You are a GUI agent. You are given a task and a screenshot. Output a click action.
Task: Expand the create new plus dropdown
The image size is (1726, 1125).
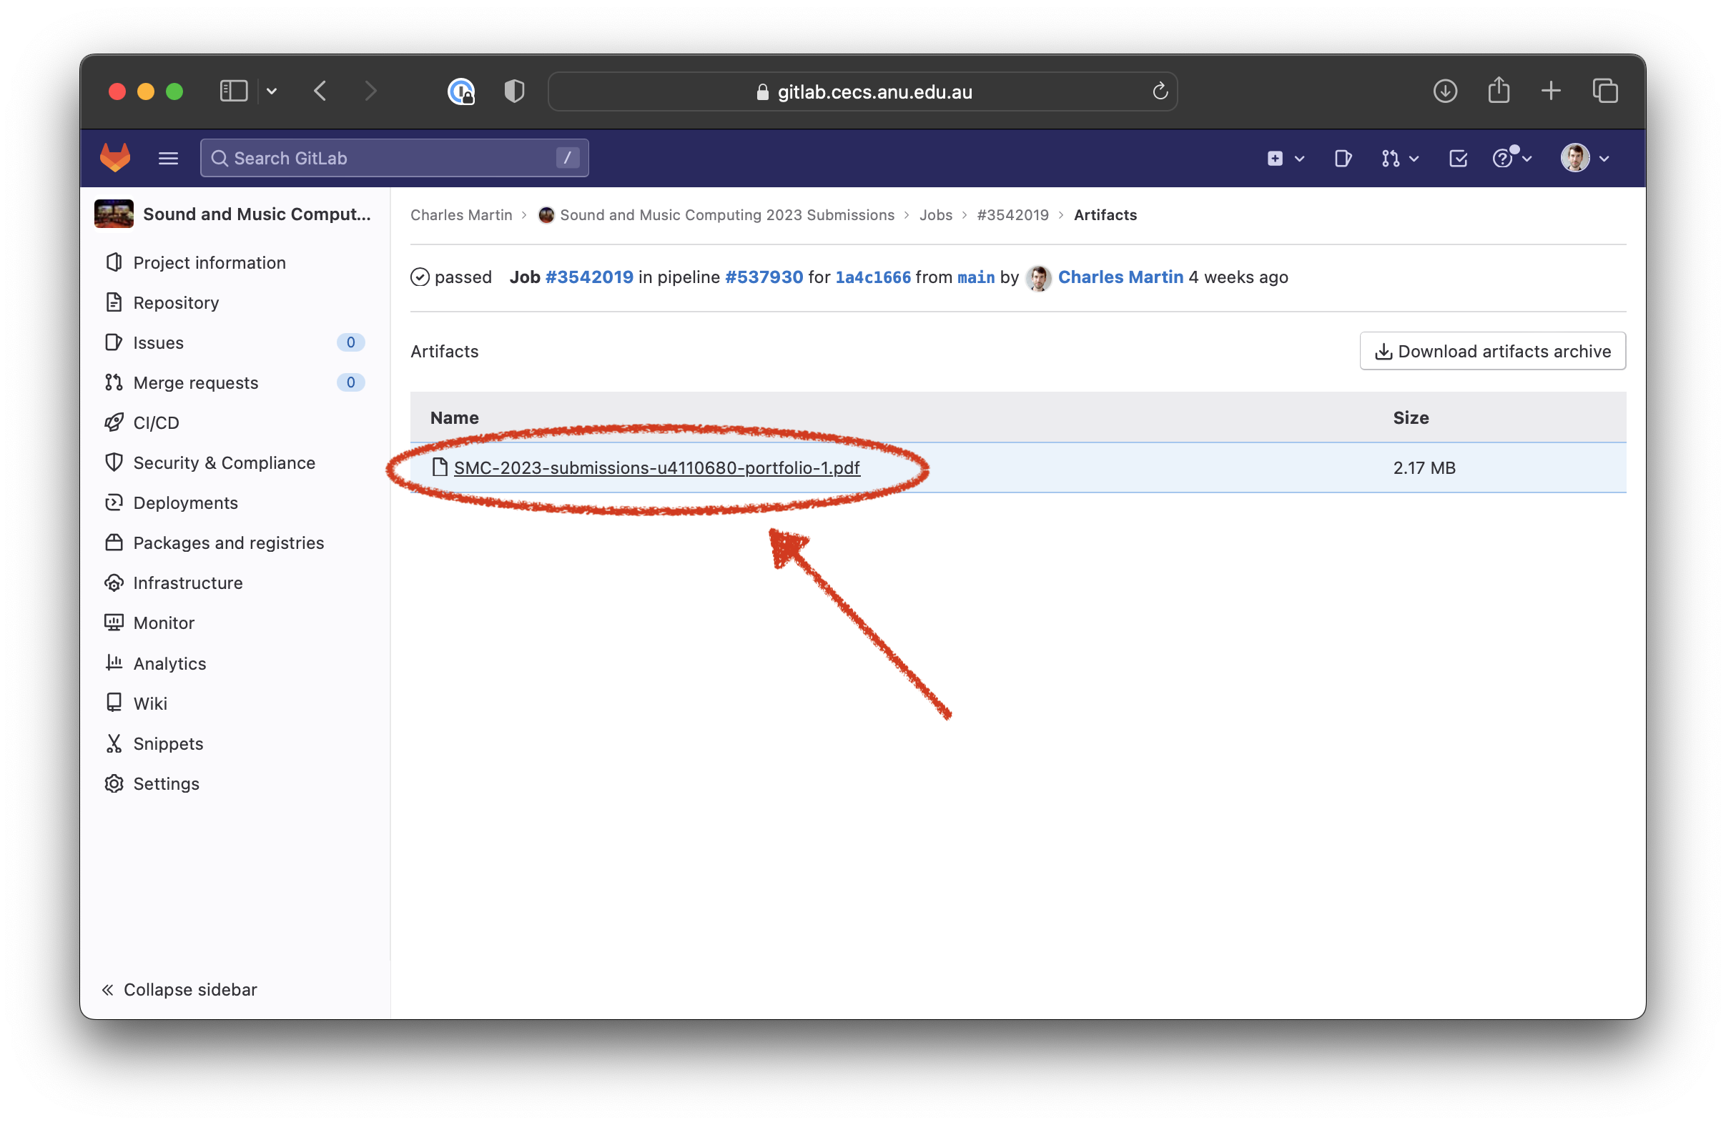[x=1285, y=158]
